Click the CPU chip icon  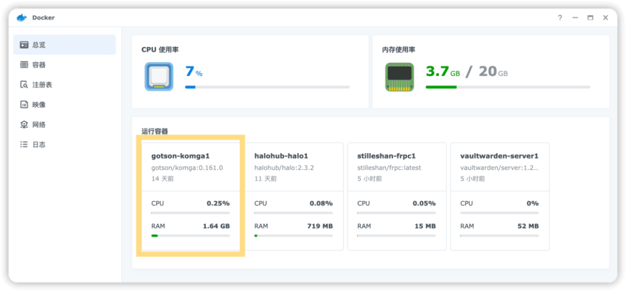(x=159, y=77)
